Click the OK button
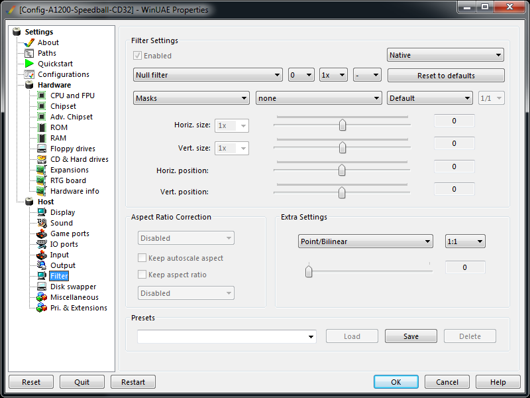Image resolution: width=530 pixels, height=398 pixels. click(396, 382)
